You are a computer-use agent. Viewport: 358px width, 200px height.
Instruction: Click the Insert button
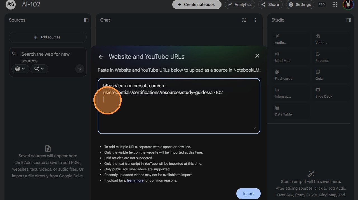point(248,194)
